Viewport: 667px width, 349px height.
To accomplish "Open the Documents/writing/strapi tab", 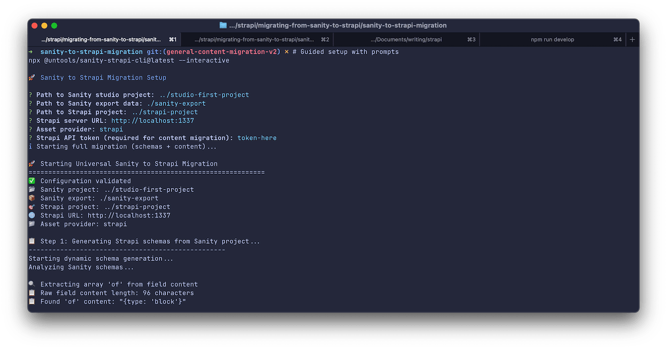I will (406, 39).
